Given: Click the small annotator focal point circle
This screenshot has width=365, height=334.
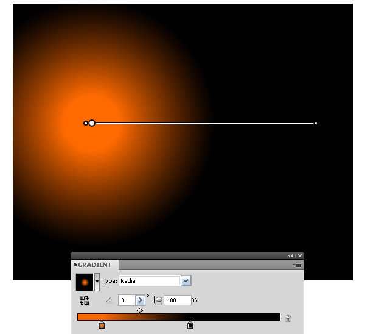Looking at the screenshot, I should 86,123.
